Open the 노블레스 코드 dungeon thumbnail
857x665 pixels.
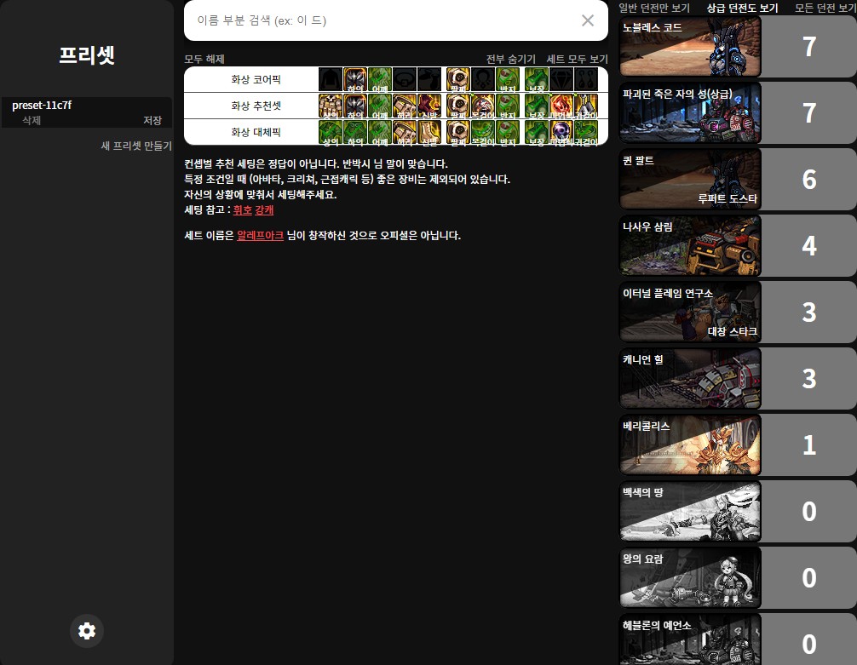pos(690,47)
